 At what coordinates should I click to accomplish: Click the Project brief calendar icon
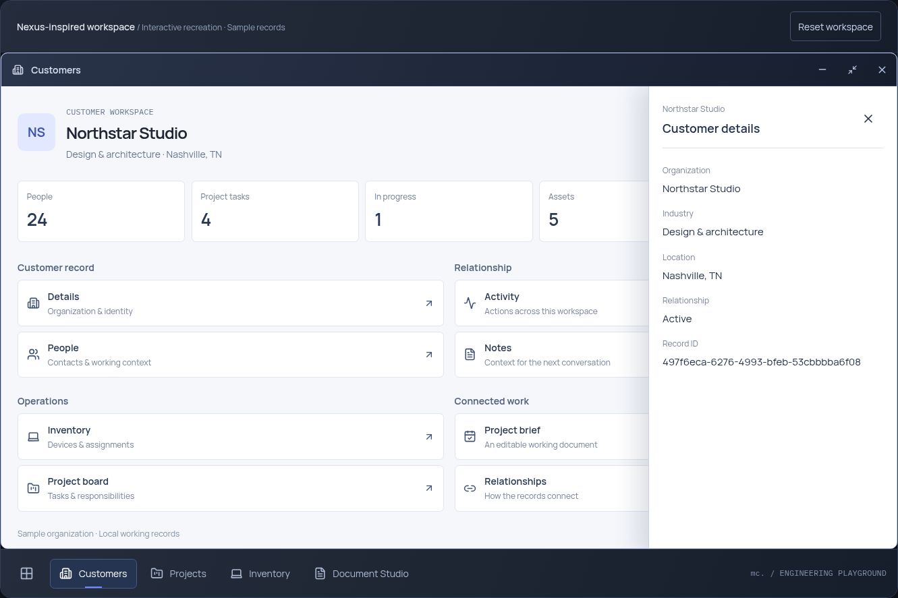(470, 437)
